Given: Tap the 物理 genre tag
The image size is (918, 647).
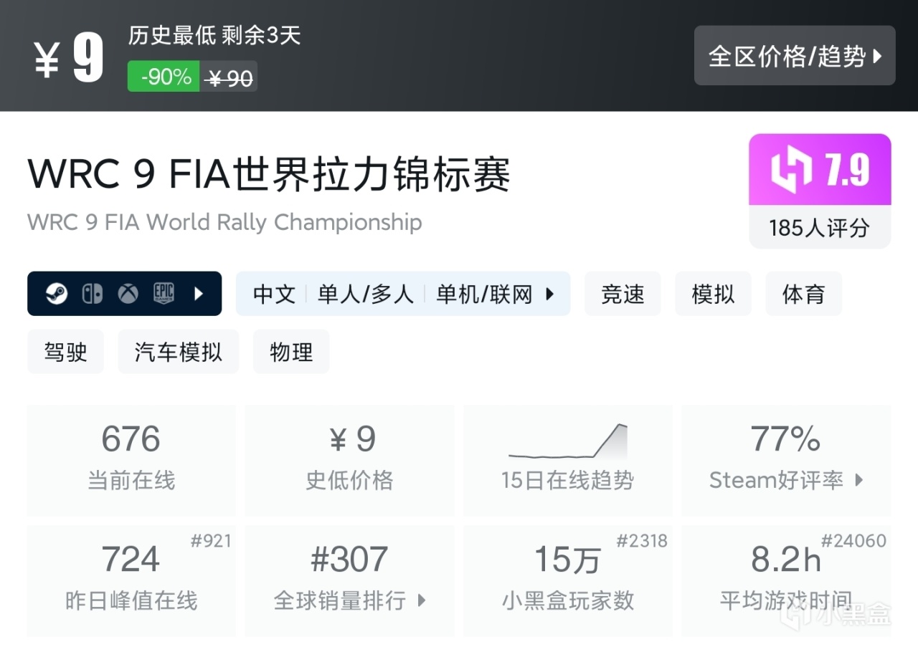Looking at the screenshot, I should click(x=291, y=352).
